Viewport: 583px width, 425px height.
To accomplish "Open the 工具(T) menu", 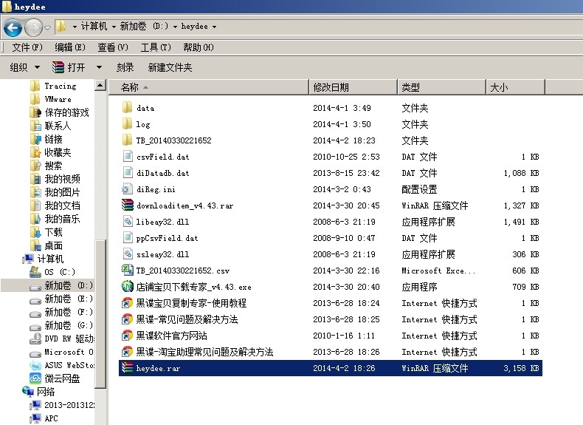I will (156, 47).
